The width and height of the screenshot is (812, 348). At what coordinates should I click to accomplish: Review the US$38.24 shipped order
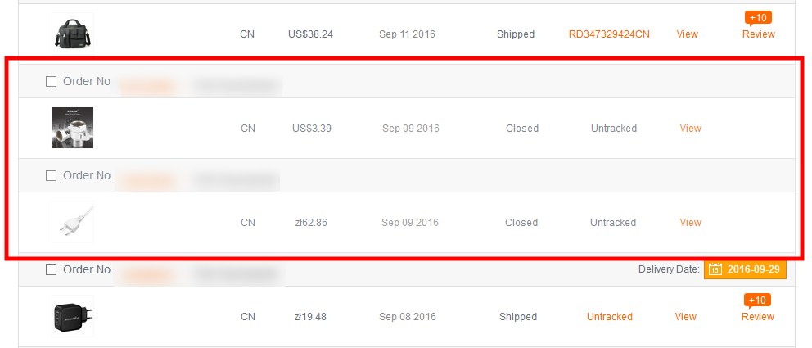tap(758, 34)
